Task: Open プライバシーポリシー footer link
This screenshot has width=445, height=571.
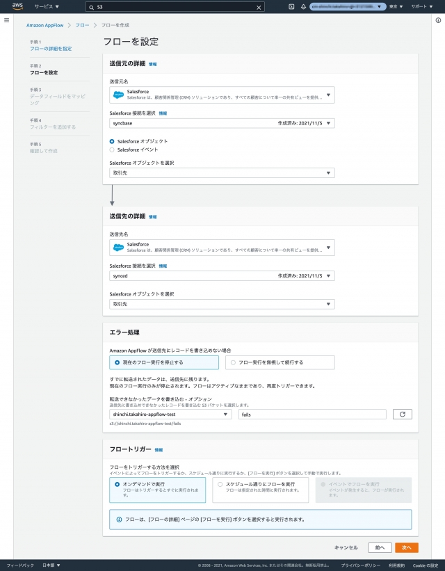Action: pyautogui.click(x=360, y=565)
